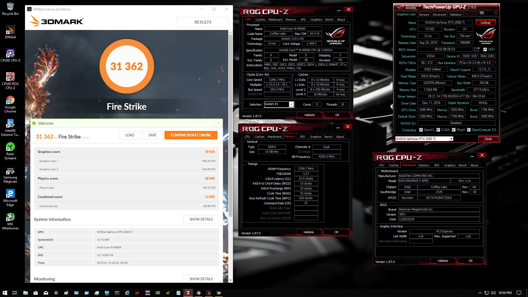Click Lookup button in GPU-Z
This screenshot has height=297, width=528.
[486, 22]
